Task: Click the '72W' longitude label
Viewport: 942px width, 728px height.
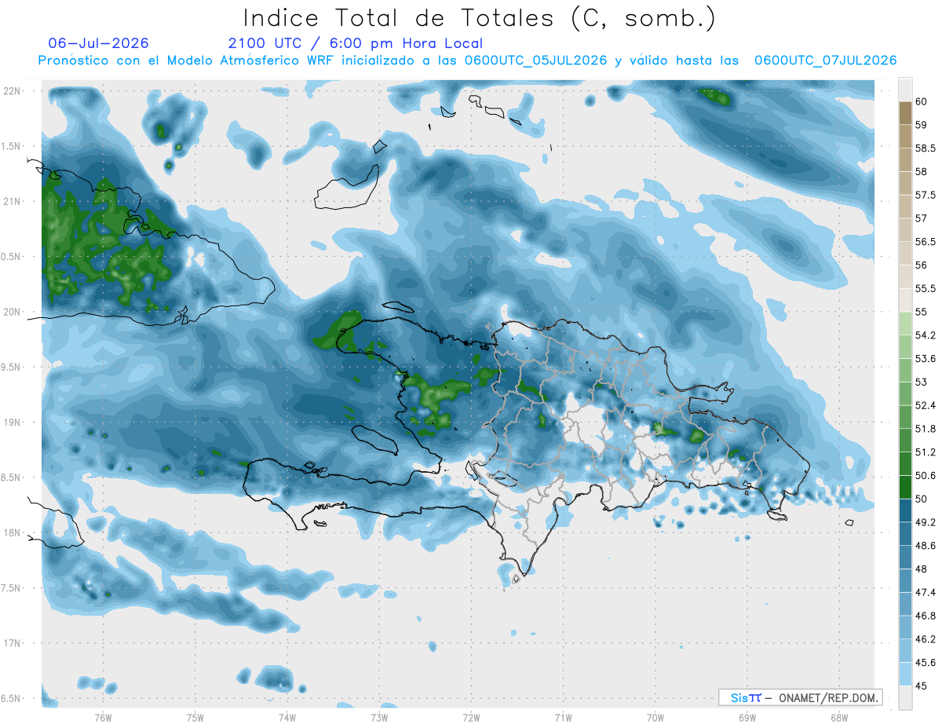Action: tap(471, 718)
